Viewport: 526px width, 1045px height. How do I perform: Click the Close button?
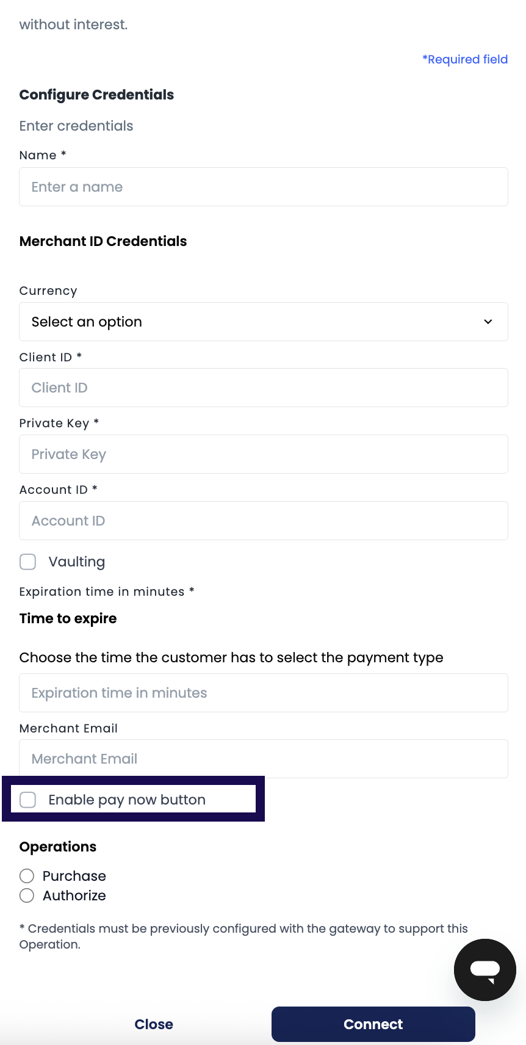click(x=154, y=1024)
